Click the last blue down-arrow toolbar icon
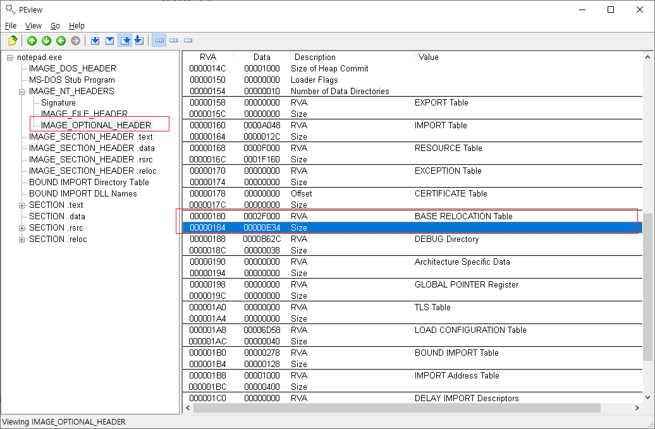The image size is (655, 429). [139, 40]
